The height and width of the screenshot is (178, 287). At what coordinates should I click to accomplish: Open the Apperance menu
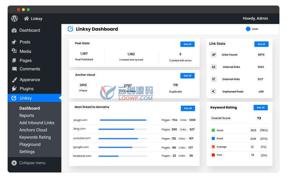pos(30,80)
